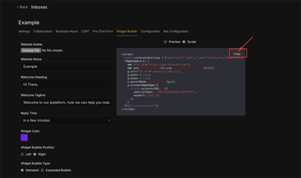
Task: Select the Script radio option
Action: pyautogui.click(x=184, y=42)
